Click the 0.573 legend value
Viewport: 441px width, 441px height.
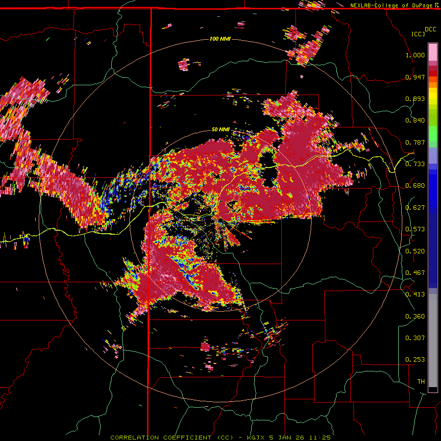pyautogui.click(x=415, y=229)
